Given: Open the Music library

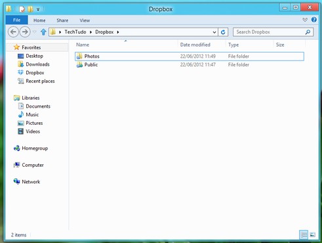Looking at the screenshot, I should 32,114.
